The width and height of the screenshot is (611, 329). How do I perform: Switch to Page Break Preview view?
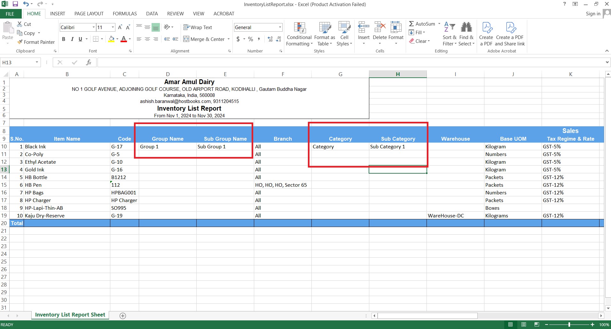[537, 325]
